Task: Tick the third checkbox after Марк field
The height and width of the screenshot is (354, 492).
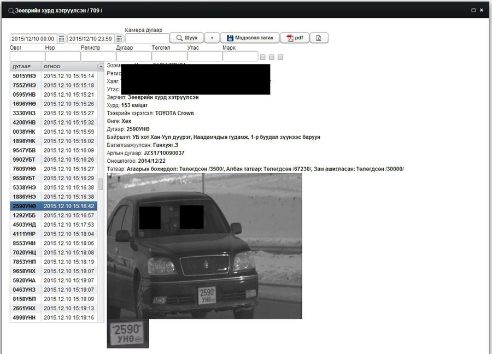Action: pyautogui.click(x=280, y=57)
